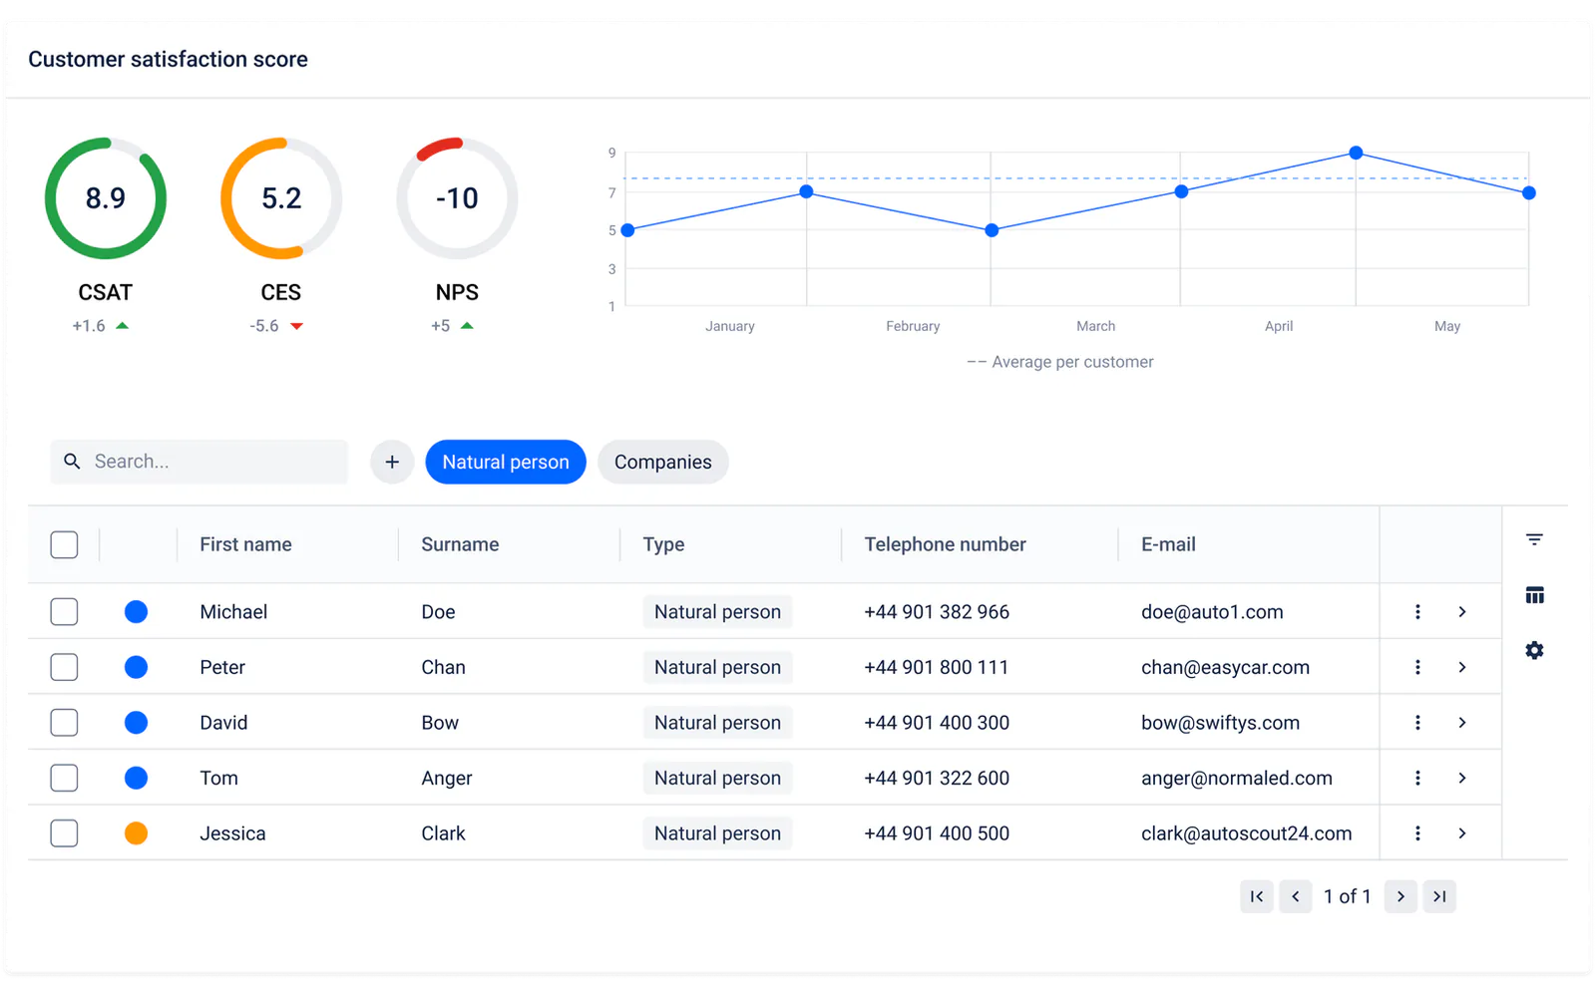Open table settings gear icon
The height and width of the screenshot is (992, 1596).
[x=1534, y=650]
